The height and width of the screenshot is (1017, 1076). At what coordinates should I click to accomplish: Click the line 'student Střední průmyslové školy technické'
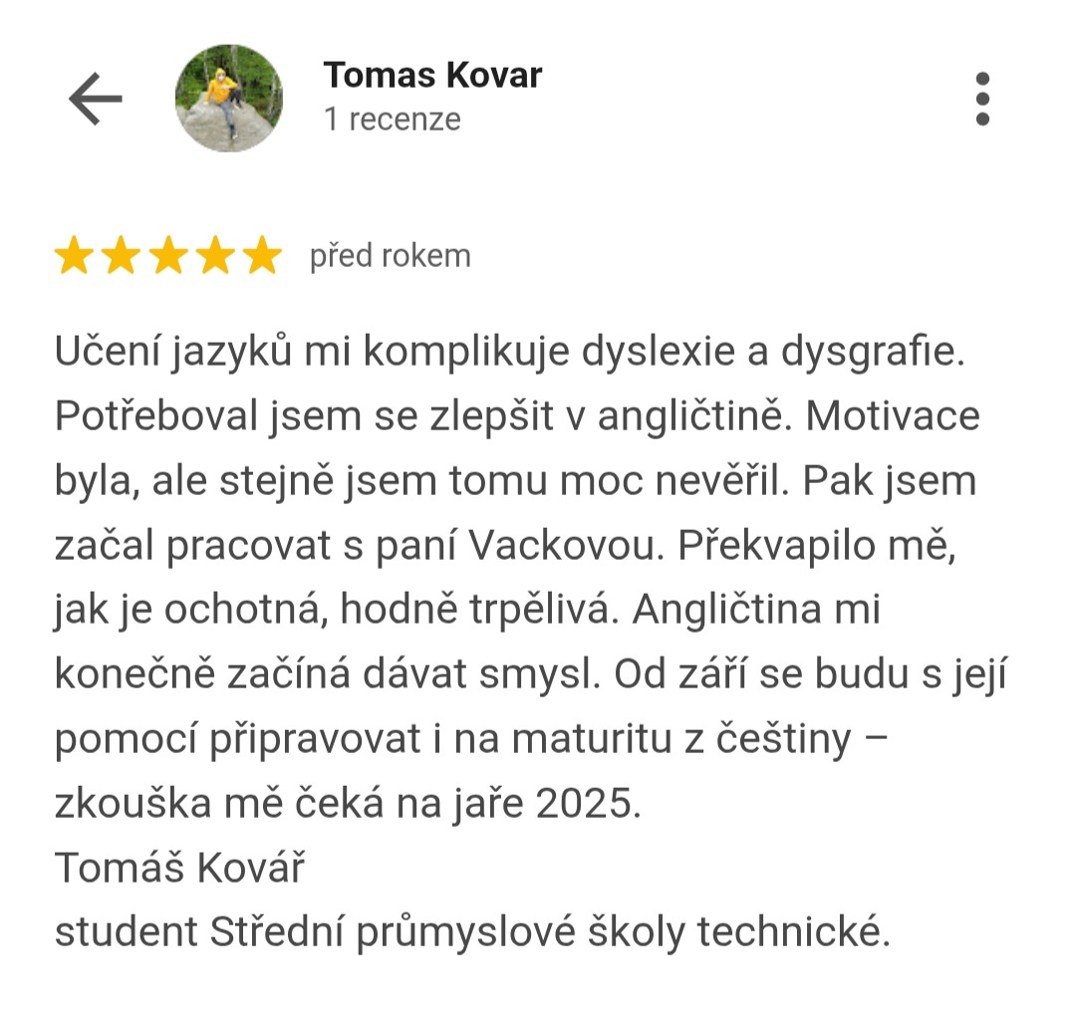tap(472, 932)
